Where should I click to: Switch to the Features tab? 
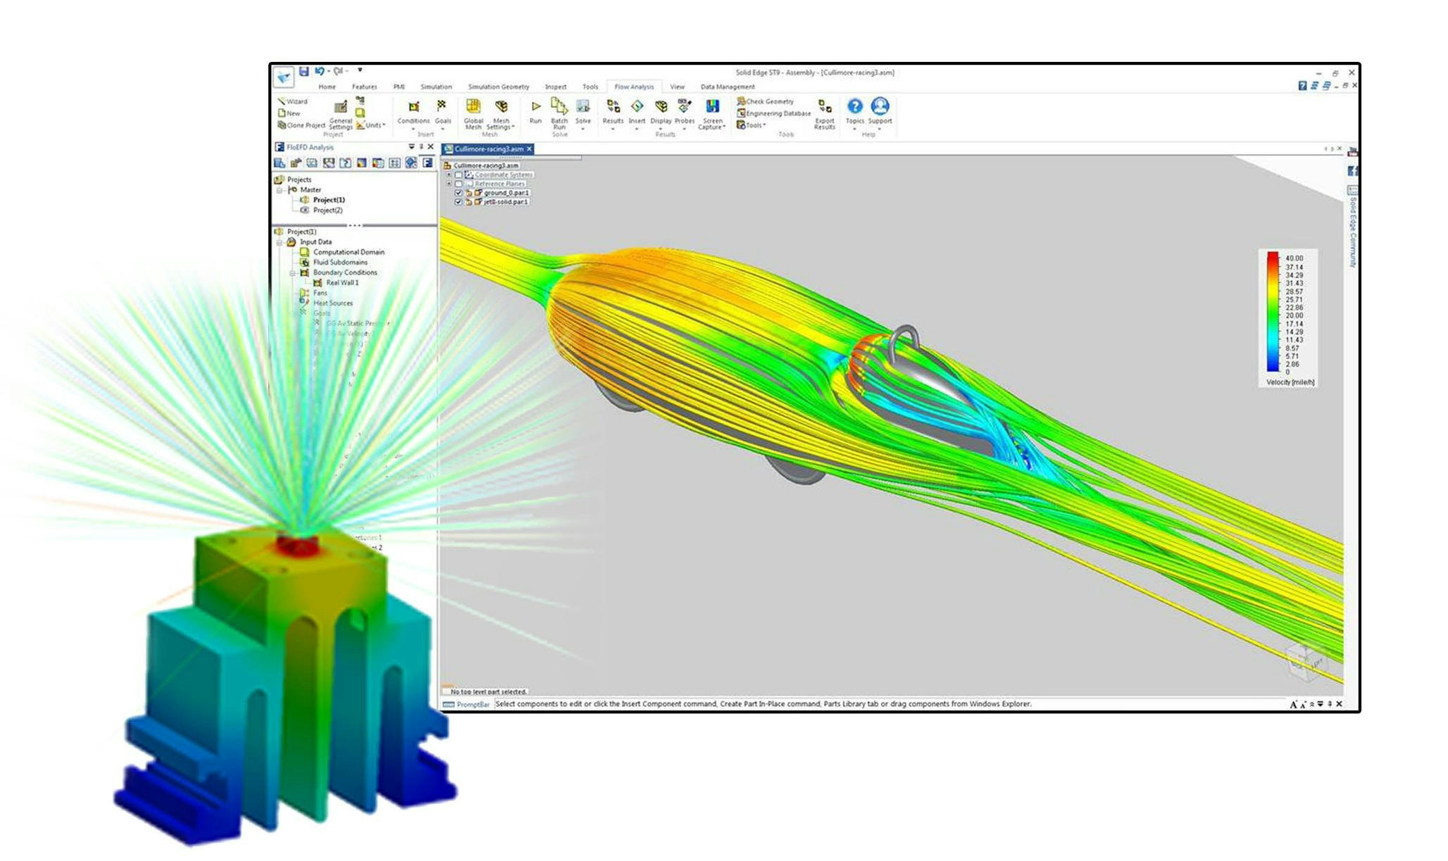[x=364, y=87]
